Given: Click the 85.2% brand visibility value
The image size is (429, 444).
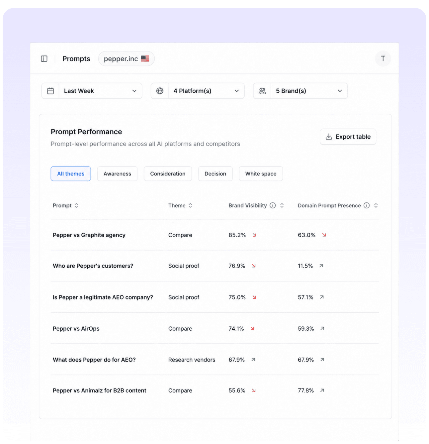Looking at the screenshot, I should (x=237, y=235).
